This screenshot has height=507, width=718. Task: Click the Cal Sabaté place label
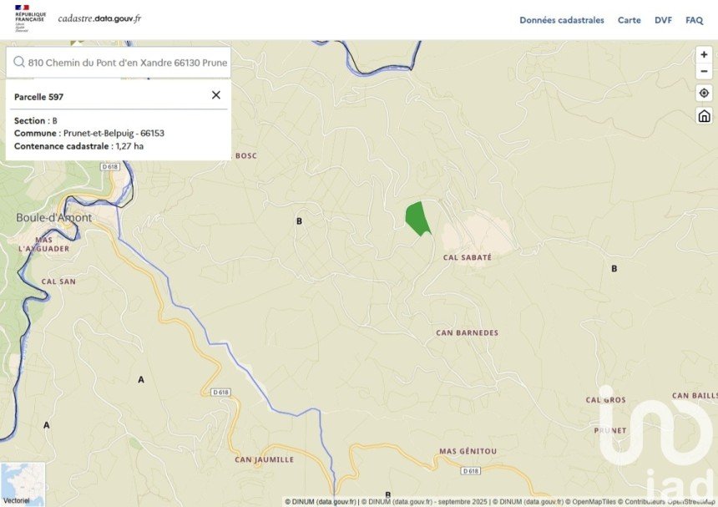tap(467, 258)
